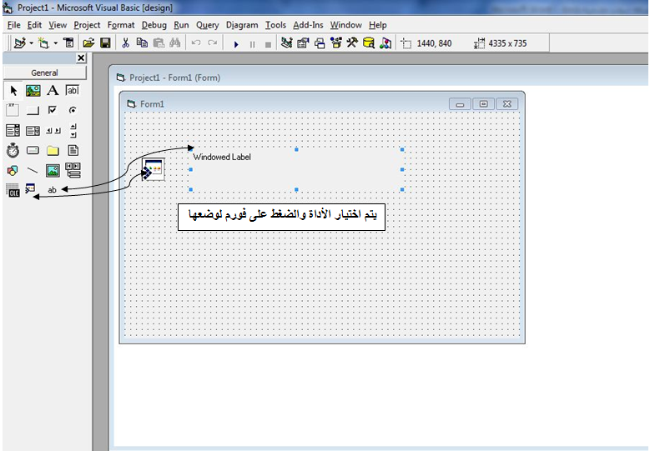Image resolution: width=655 pixels, height=451 pixels.
Task: Select the TextBox control tool
Action: click(x=73, y=90)
